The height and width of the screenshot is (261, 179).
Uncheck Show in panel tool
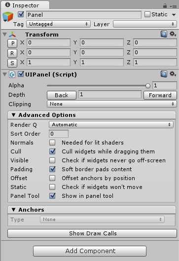[52, 196]
